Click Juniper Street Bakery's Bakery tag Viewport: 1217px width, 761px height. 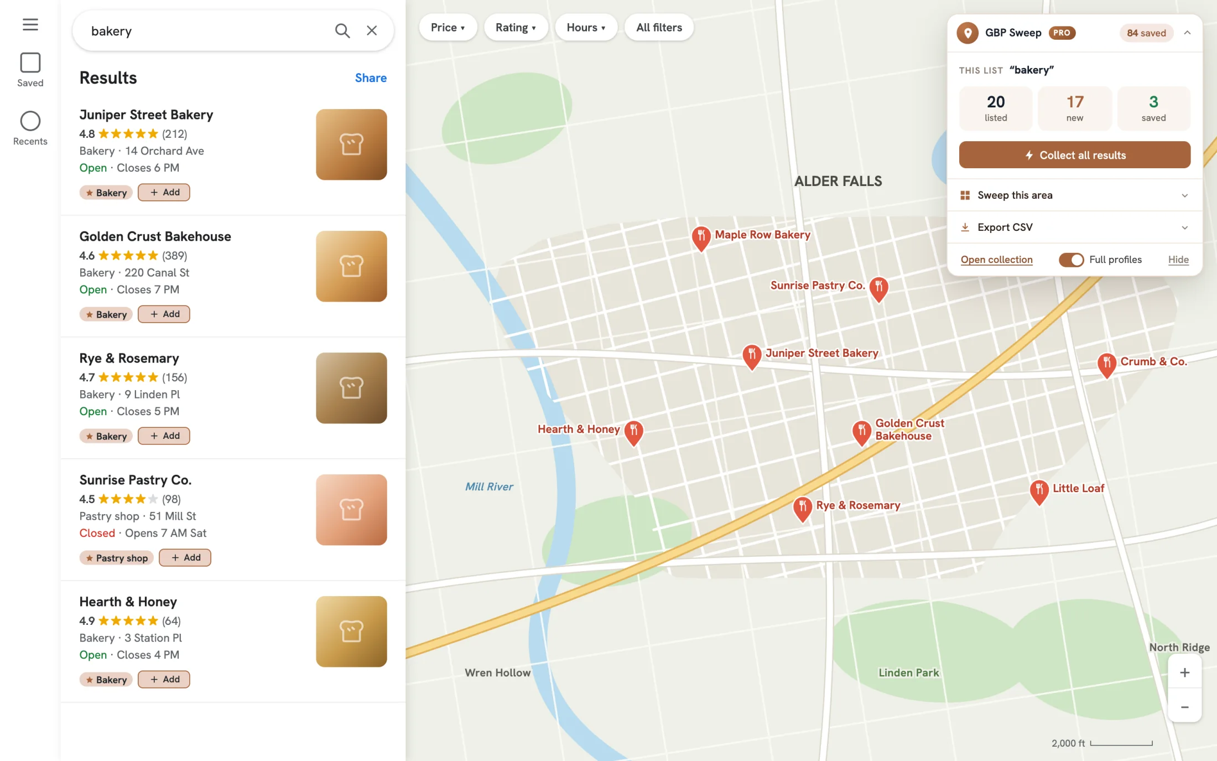click(x=106, y=193)
